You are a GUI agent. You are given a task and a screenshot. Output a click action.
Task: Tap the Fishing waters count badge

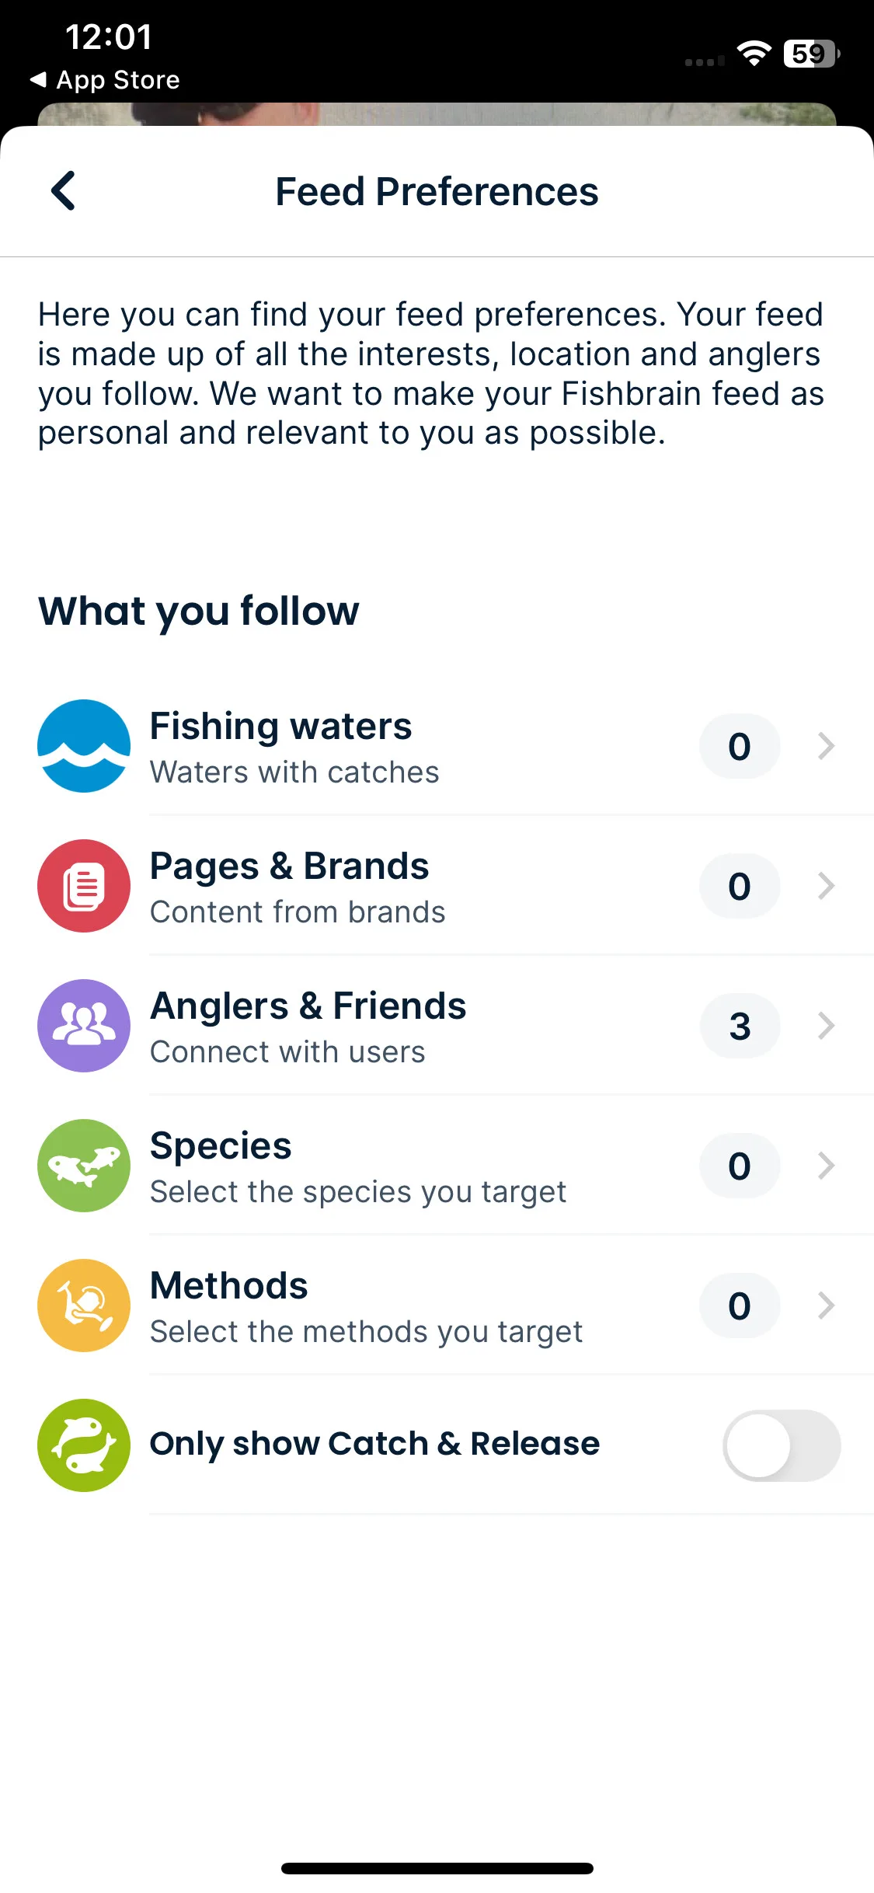(x=740, y=746)
